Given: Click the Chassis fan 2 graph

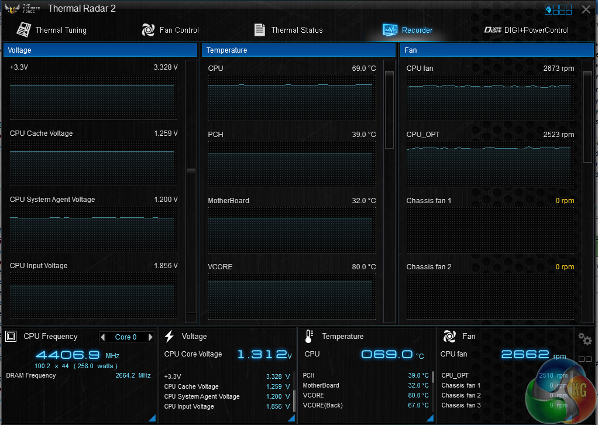Looking at the screenshot, I should click(x=490, y=296).
